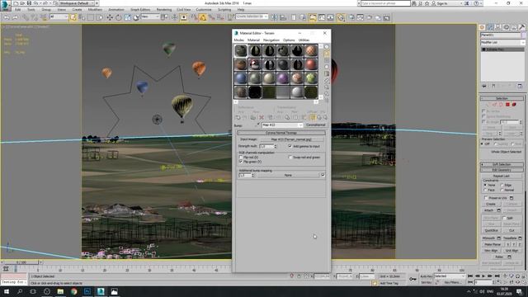Click the Play Animation button
The image size is (528, 297).
click(x=483, y=276)
